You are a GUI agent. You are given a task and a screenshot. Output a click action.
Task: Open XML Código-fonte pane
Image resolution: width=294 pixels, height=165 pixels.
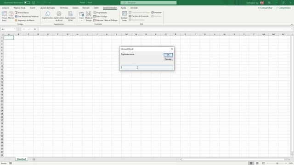[124, 16]
